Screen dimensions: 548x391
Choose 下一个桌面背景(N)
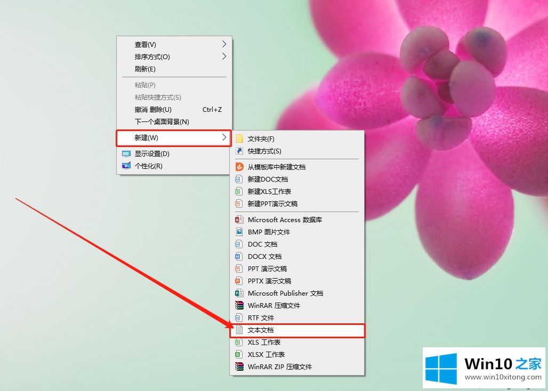174,122
